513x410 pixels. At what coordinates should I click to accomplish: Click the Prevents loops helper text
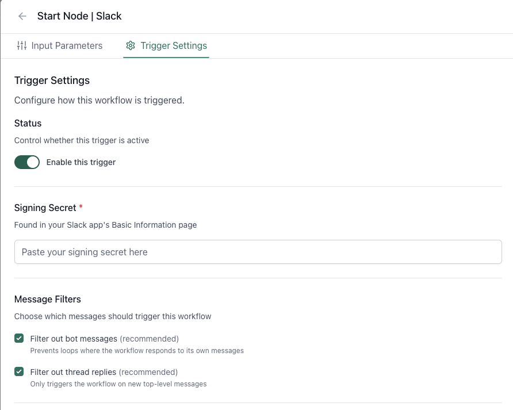tap(137, 350)
